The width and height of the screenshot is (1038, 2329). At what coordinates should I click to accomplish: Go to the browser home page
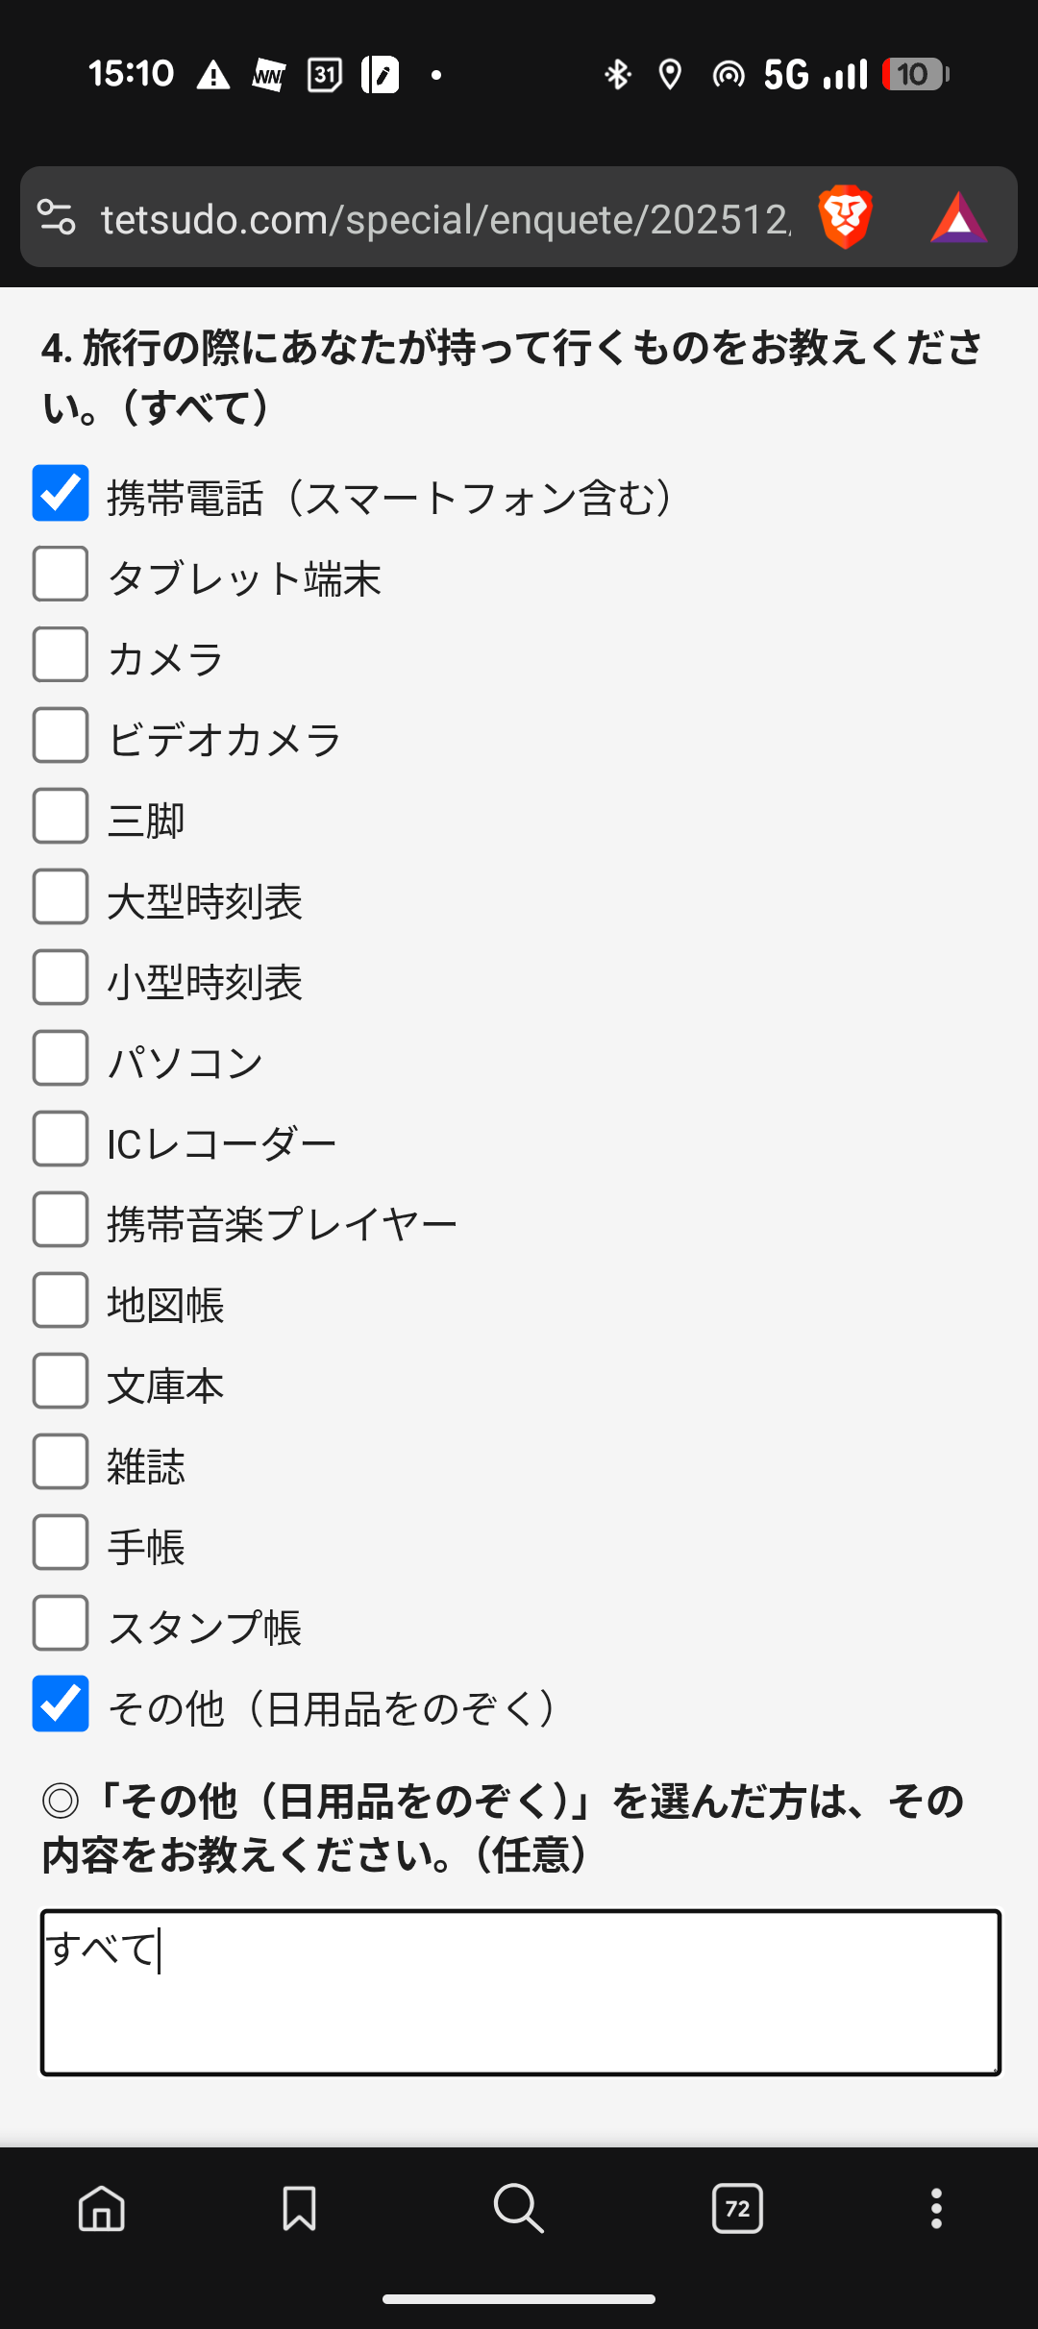tap(102, 2208)
